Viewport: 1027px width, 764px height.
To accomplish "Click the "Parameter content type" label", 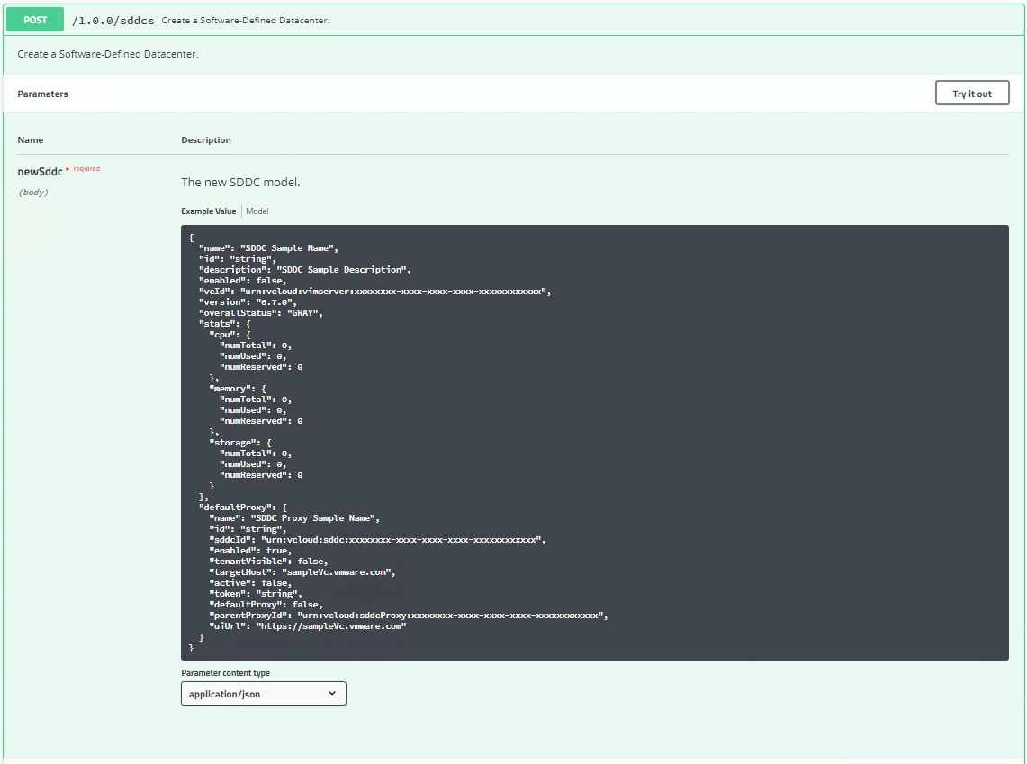I will click(225, 673).
